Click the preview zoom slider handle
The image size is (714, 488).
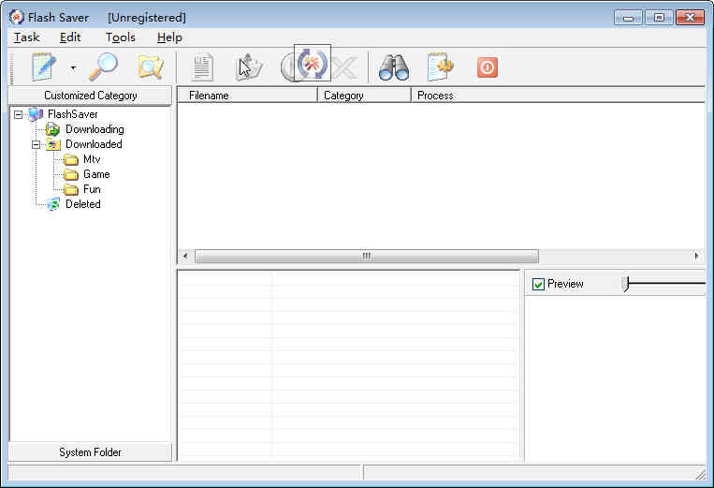pyautogui.click(x=626, y=284)
